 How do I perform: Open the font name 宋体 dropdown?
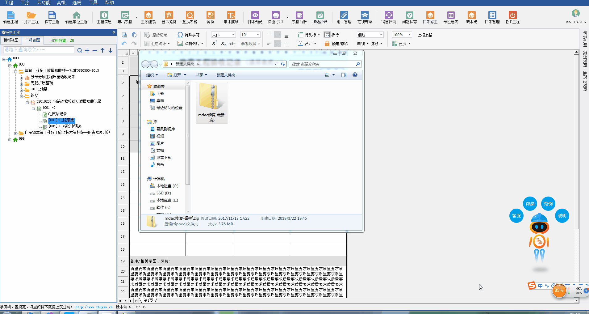tap(233, 35)
